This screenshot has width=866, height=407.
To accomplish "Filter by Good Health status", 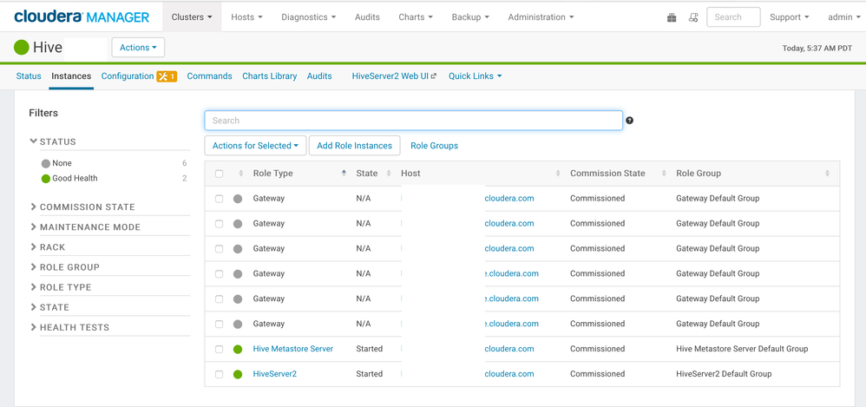I will click(x=75, y=179).
